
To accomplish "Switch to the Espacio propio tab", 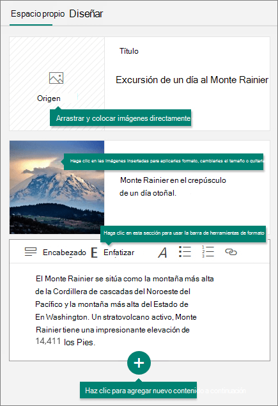I will [38, 13].
